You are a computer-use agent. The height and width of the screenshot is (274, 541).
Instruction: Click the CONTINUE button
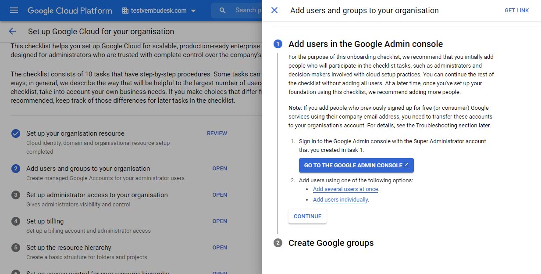[307, 216]
